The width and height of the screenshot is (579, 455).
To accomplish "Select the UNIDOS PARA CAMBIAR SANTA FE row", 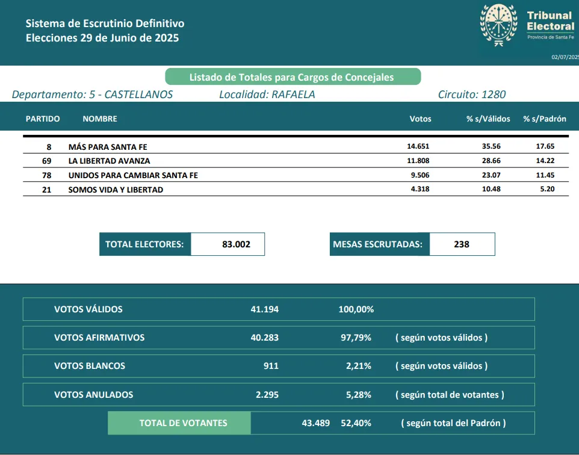I will (x=296, y=175).
